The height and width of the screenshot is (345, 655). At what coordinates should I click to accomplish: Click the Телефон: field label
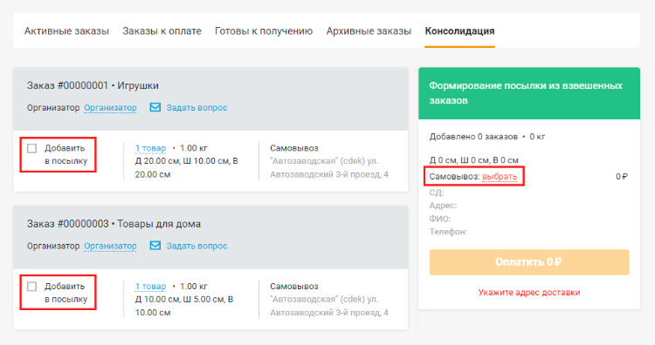pos(448,232)
